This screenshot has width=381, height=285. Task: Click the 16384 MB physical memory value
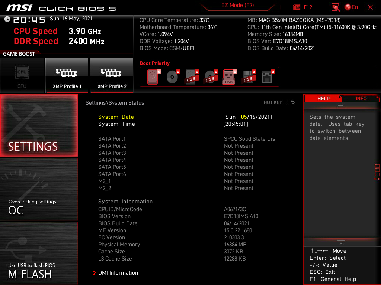point(235,244)
